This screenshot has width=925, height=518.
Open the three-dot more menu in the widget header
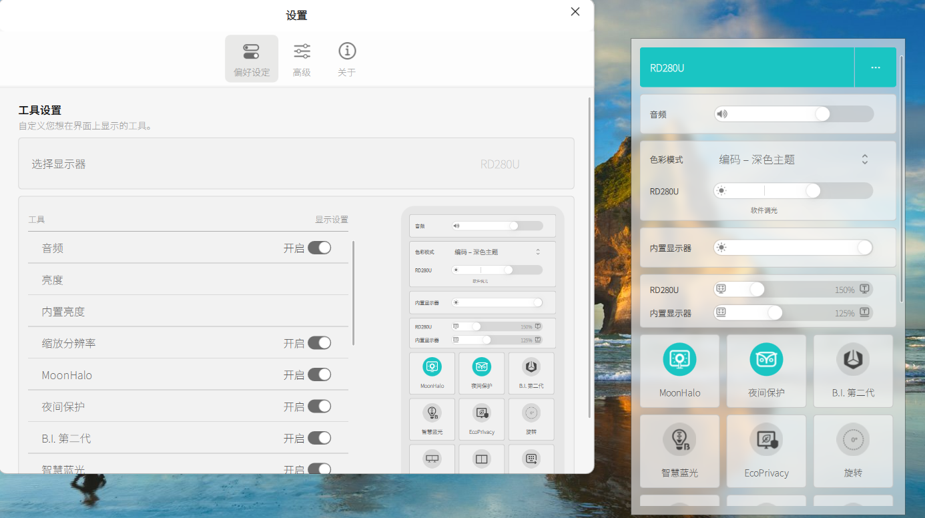876,67
